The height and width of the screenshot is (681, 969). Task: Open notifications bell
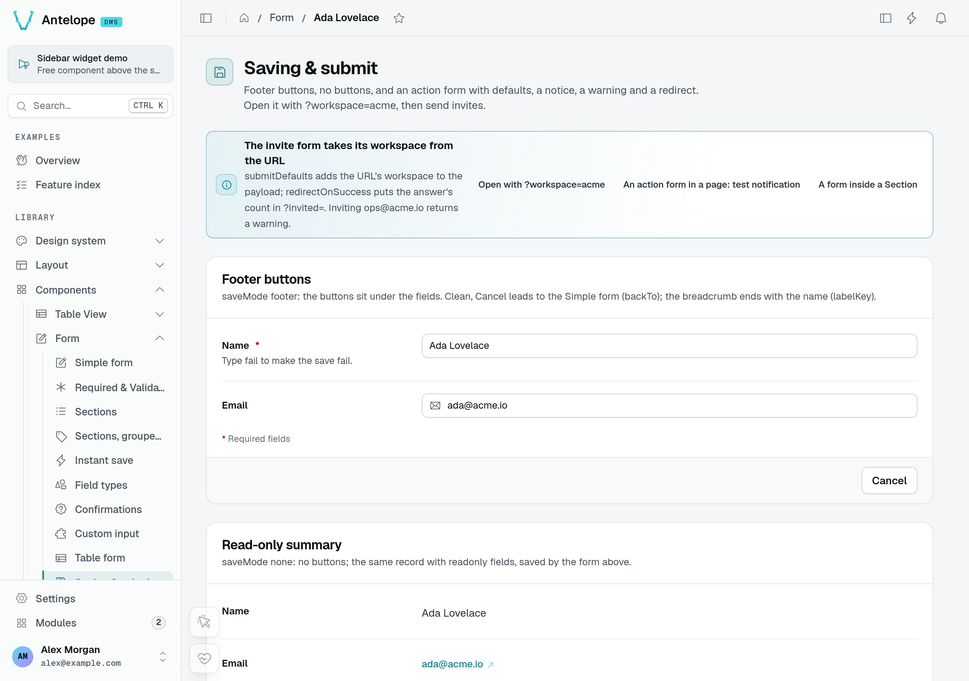pyautogui.click(x=941, y=18)
